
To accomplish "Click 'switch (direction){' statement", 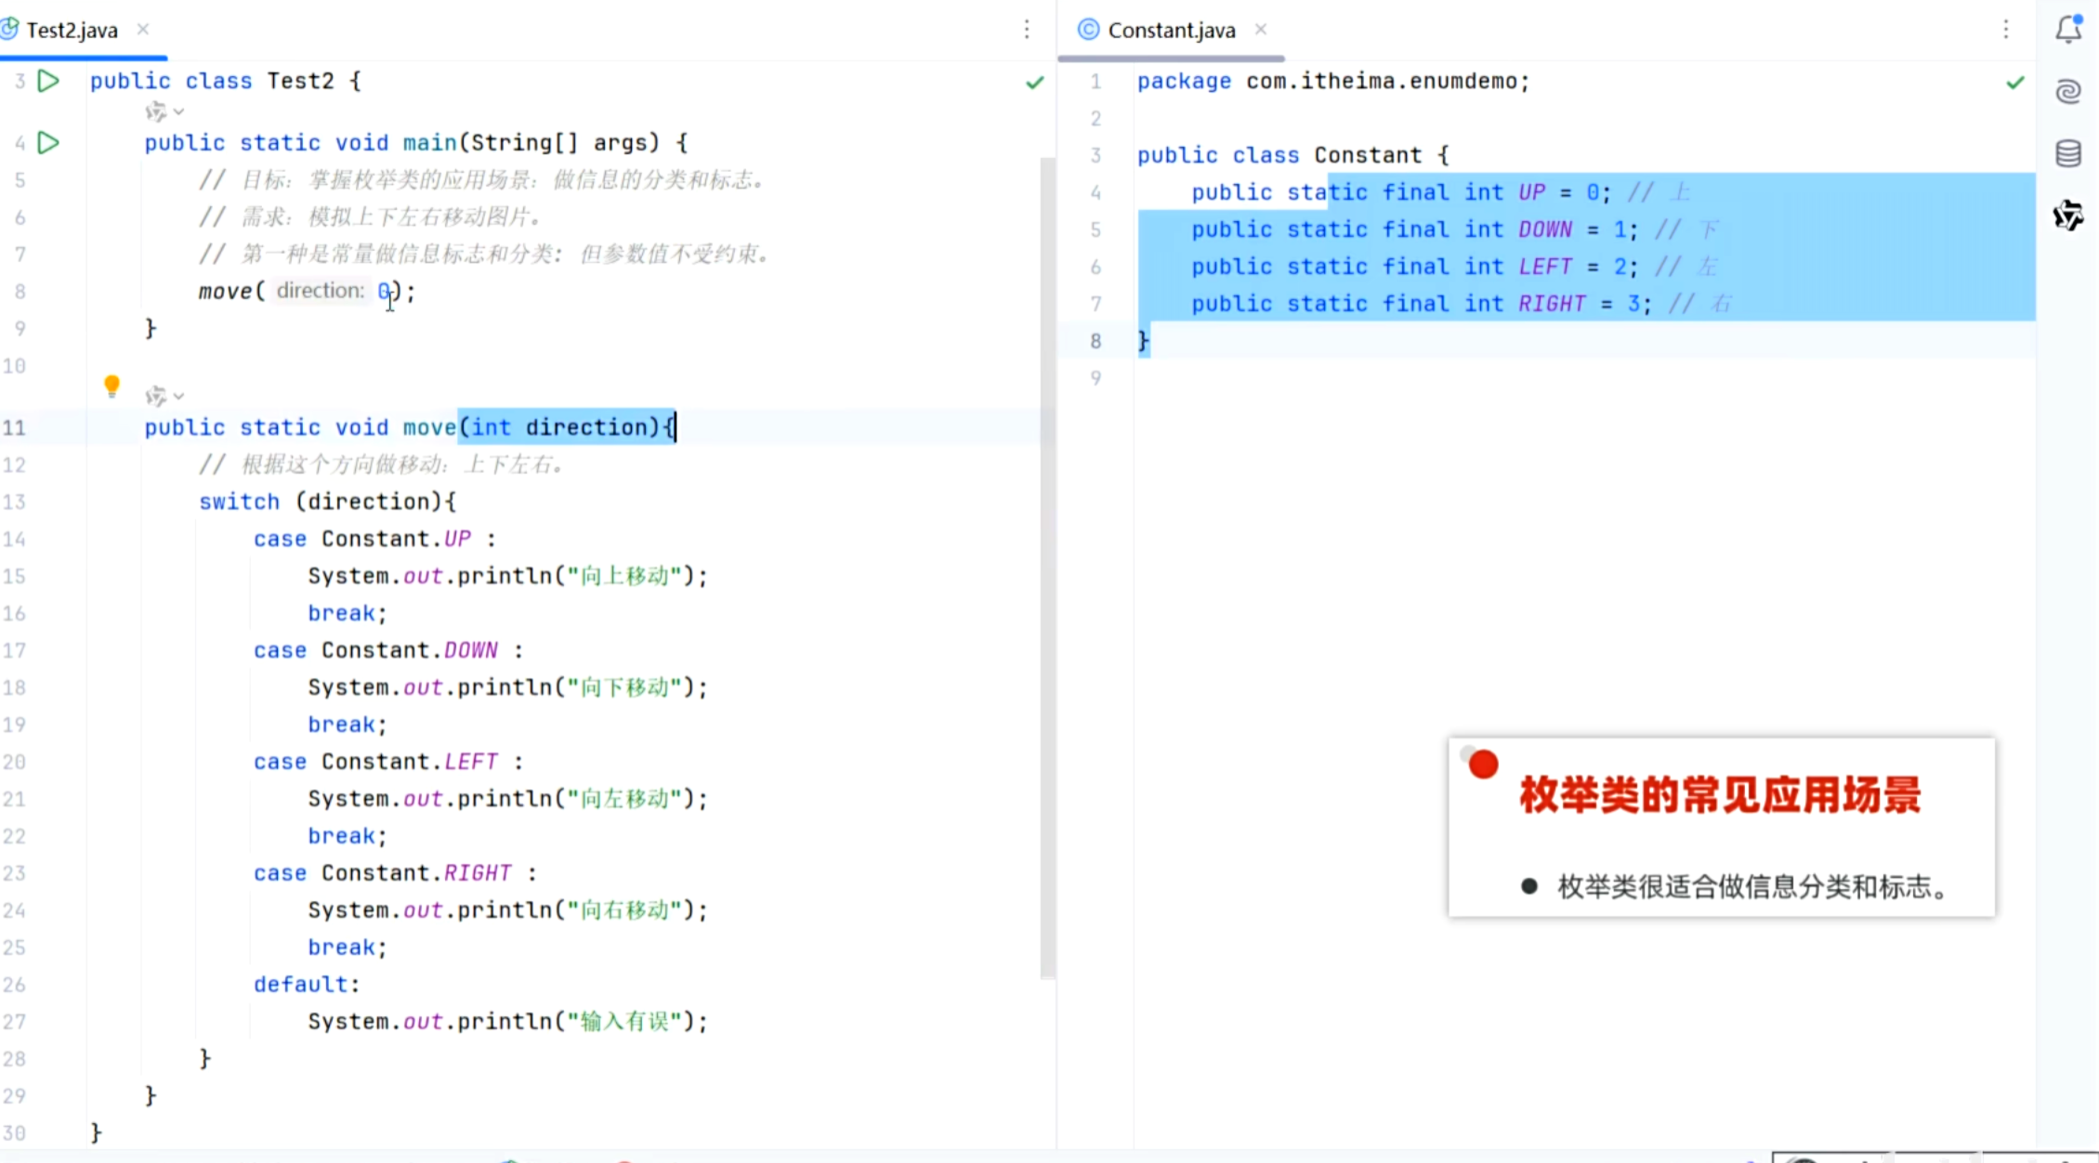I will 328,502.
